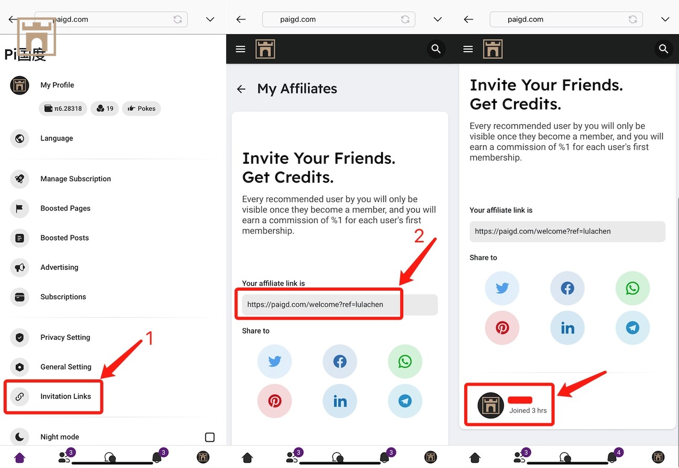Tap the purple home icon
This screenshot has height=468, width=679.
coord(19,457)
